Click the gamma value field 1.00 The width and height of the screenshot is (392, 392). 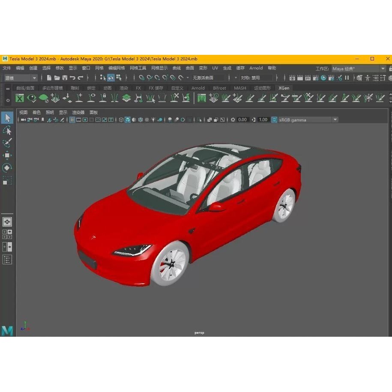[263, 120]
